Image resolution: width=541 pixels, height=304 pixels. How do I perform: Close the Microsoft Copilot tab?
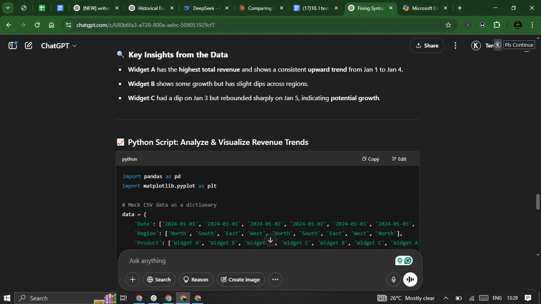(445, 8)
